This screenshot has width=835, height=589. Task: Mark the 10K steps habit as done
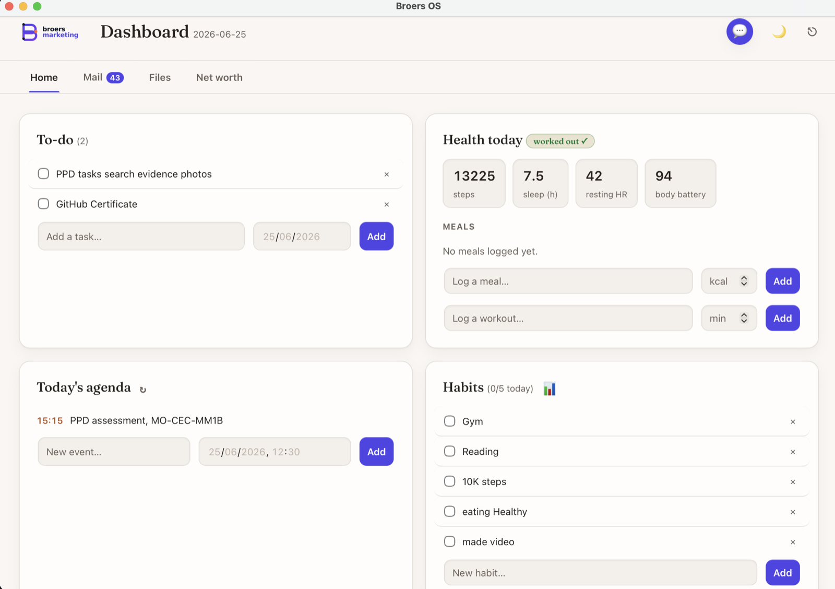click(x=449, y=481)
